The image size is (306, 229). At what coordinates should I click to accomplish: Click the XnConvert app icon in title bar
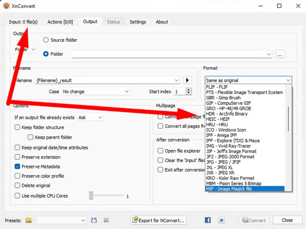(x=6, y=6)
